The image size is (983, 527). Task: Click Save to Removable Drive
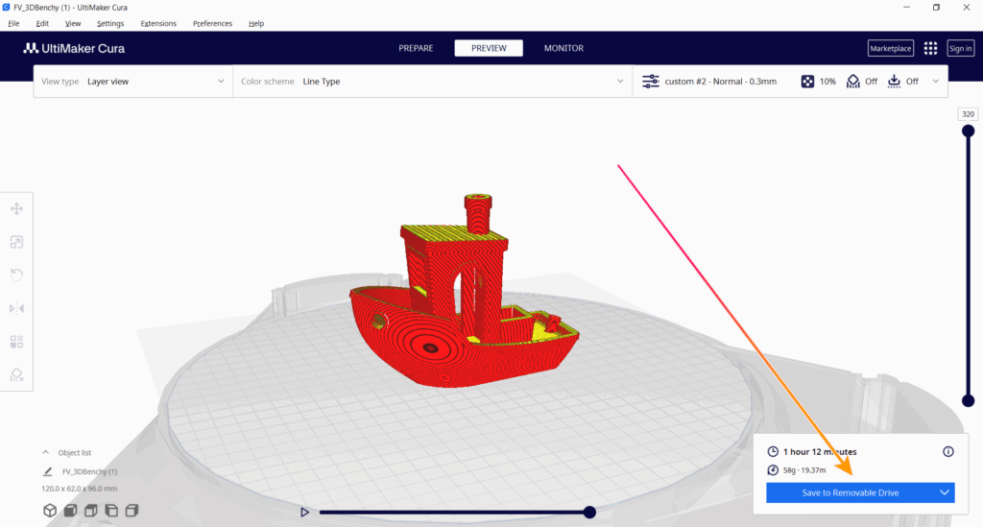coord(851,492)
